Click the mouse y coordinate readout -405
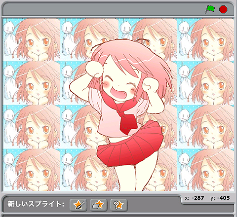237x217 pixels. [x=223, y=198]
